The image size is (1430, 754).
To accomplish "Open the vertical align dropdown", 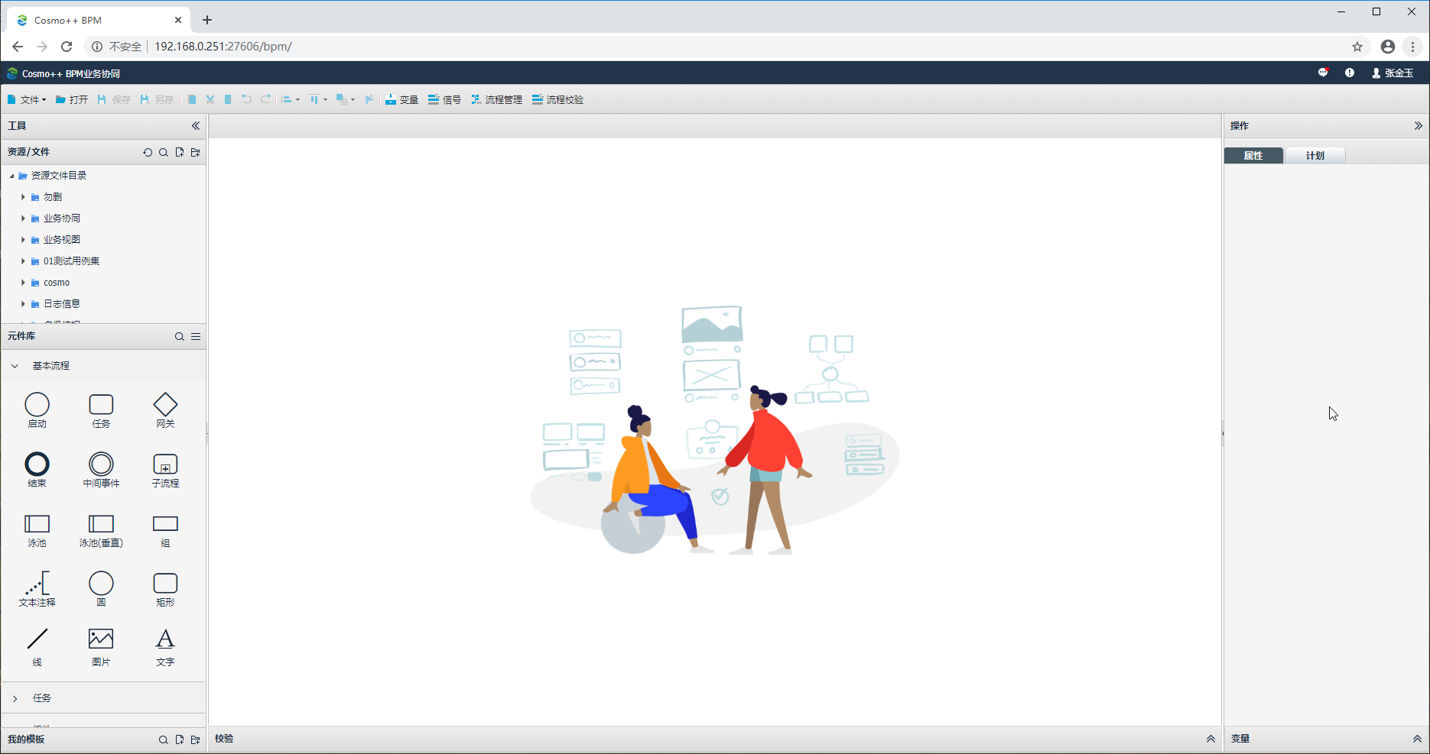I will click(x=318, y=99).
